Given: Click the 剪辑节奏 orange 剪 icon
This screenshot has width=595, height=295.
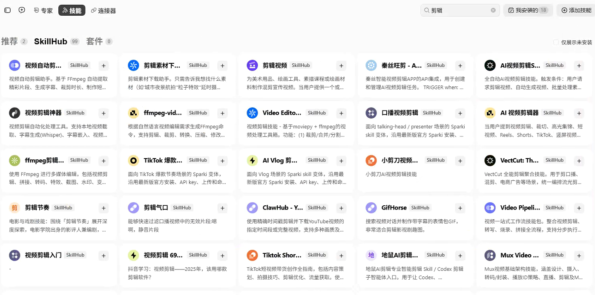Looking at the screenshot, I should coord(14,208).
